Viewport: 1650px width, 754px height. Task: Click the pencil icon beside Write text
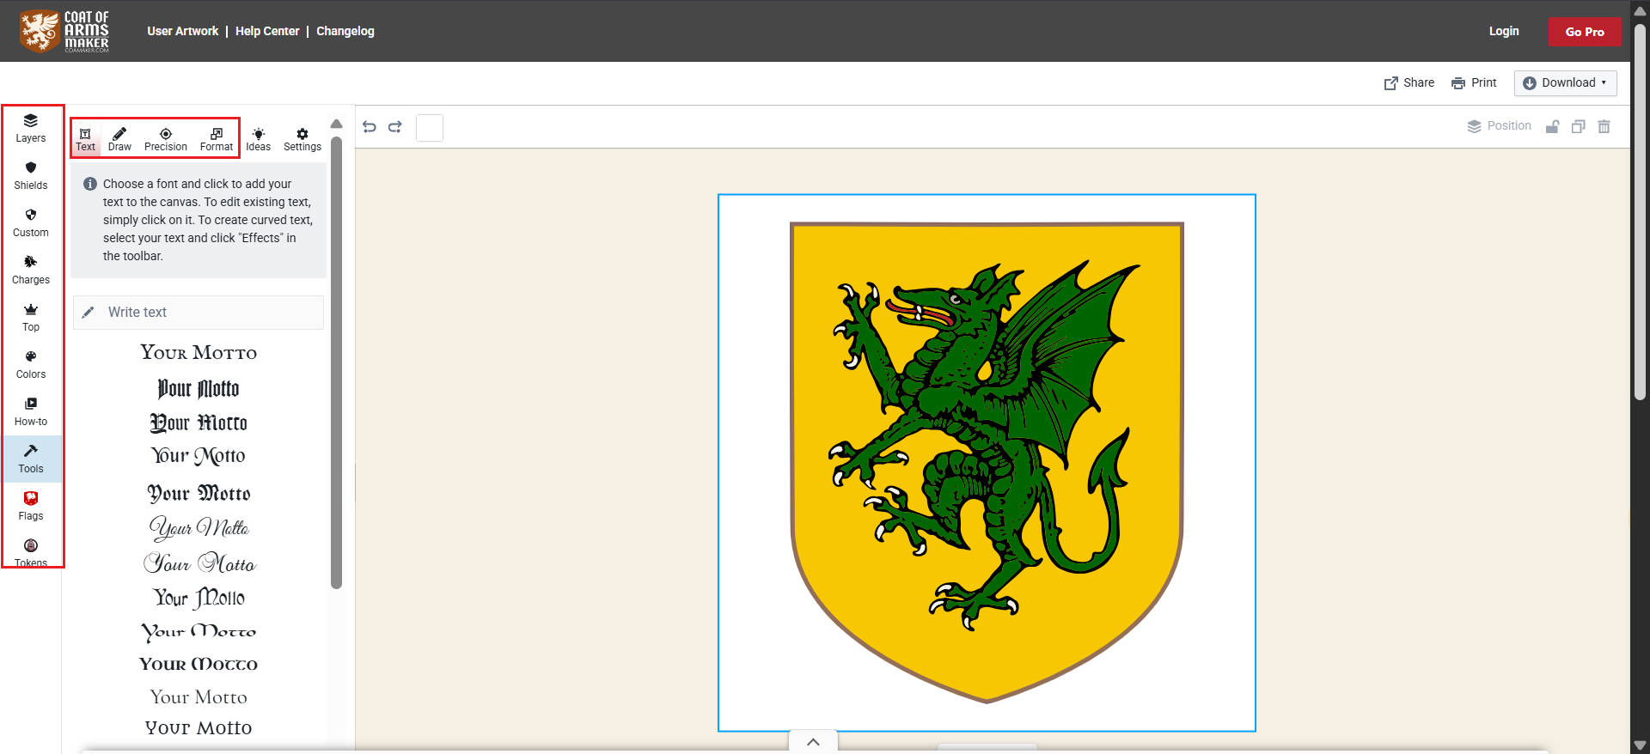(88, 313)
